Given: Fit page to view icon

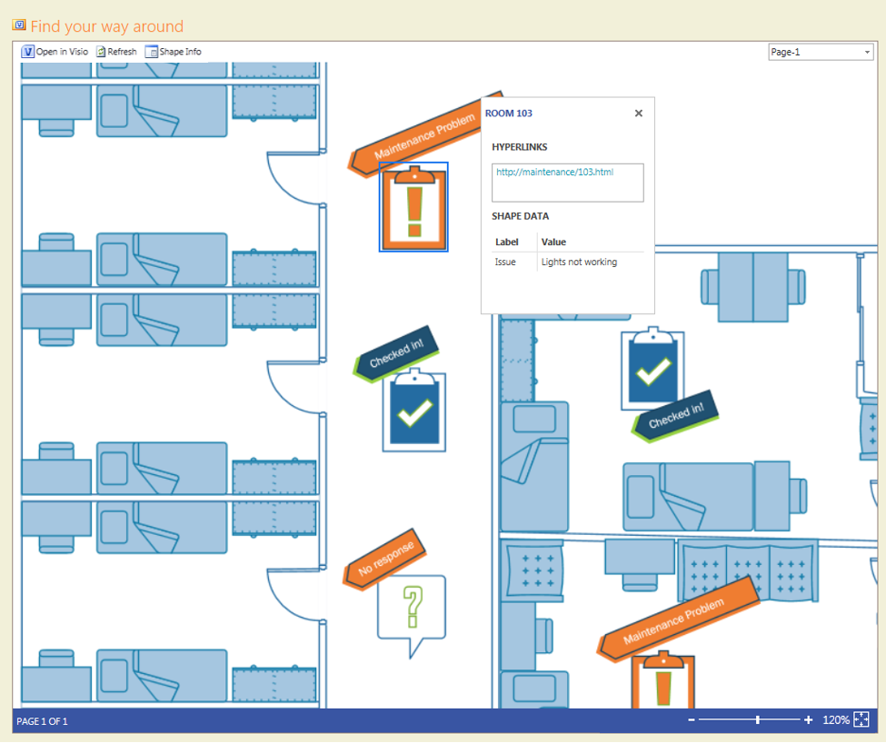Looking at the screenshot, I should (861, 720).
